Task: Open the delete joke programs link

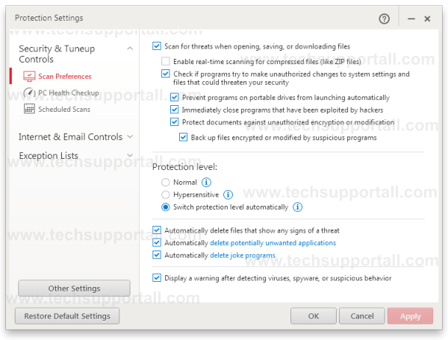Action: [243, 255]
